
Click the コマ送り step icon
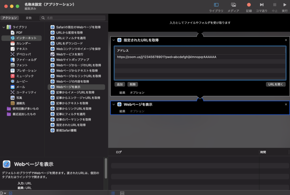tap(262, 5)
